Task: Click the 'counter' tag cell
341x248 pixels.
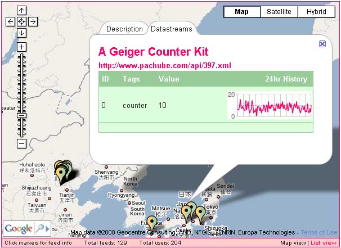Action: click(x=135, y=105)
